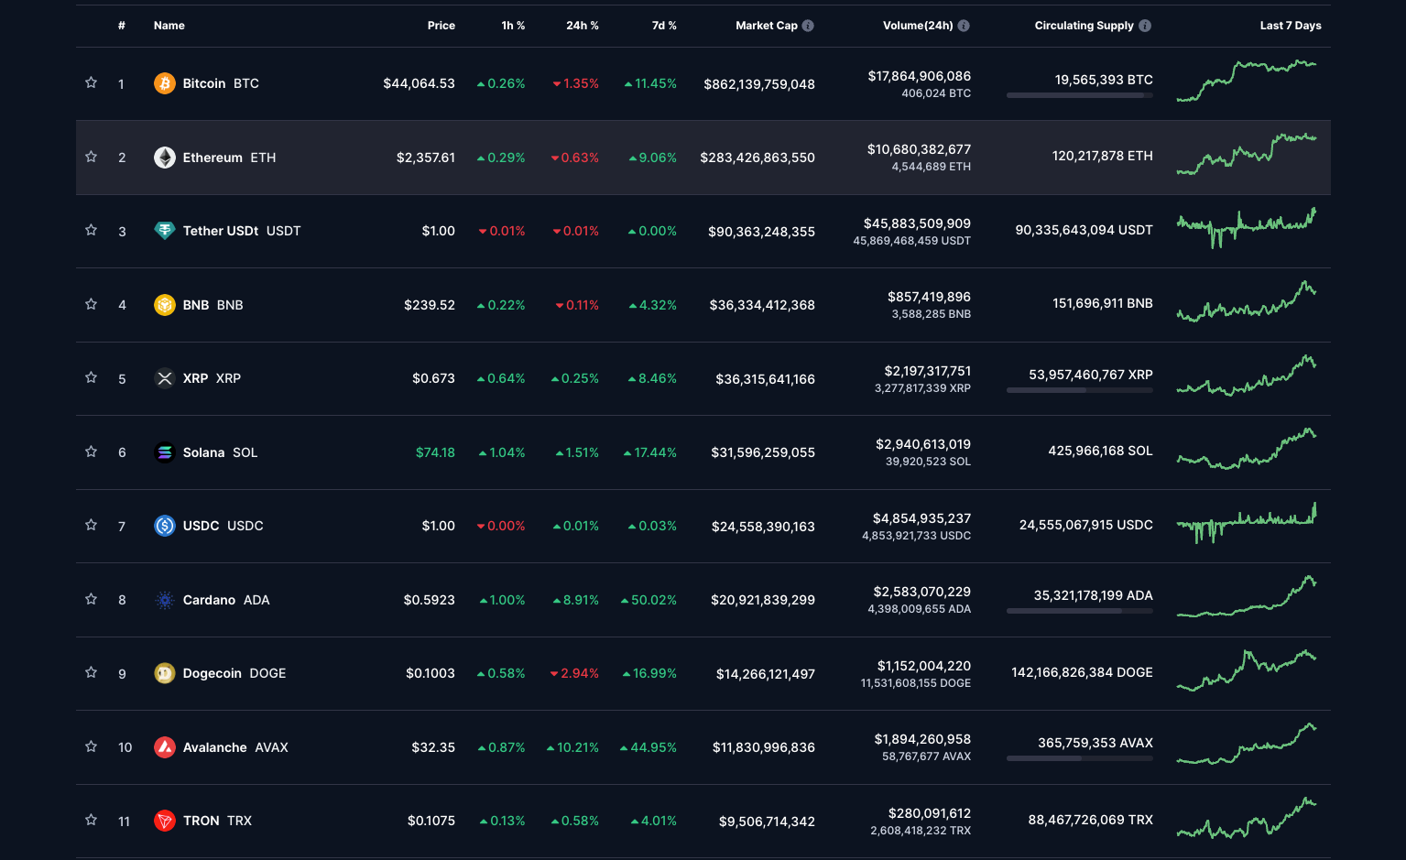Click the Avalanche logo icon
The height and width of the screenshot is (860, 1406).
coord(165,746)
